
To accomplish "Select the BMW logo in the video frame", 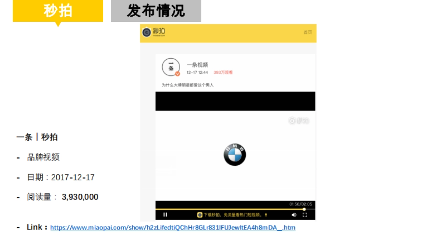I will pyautogui.click(x=235, y=154).
